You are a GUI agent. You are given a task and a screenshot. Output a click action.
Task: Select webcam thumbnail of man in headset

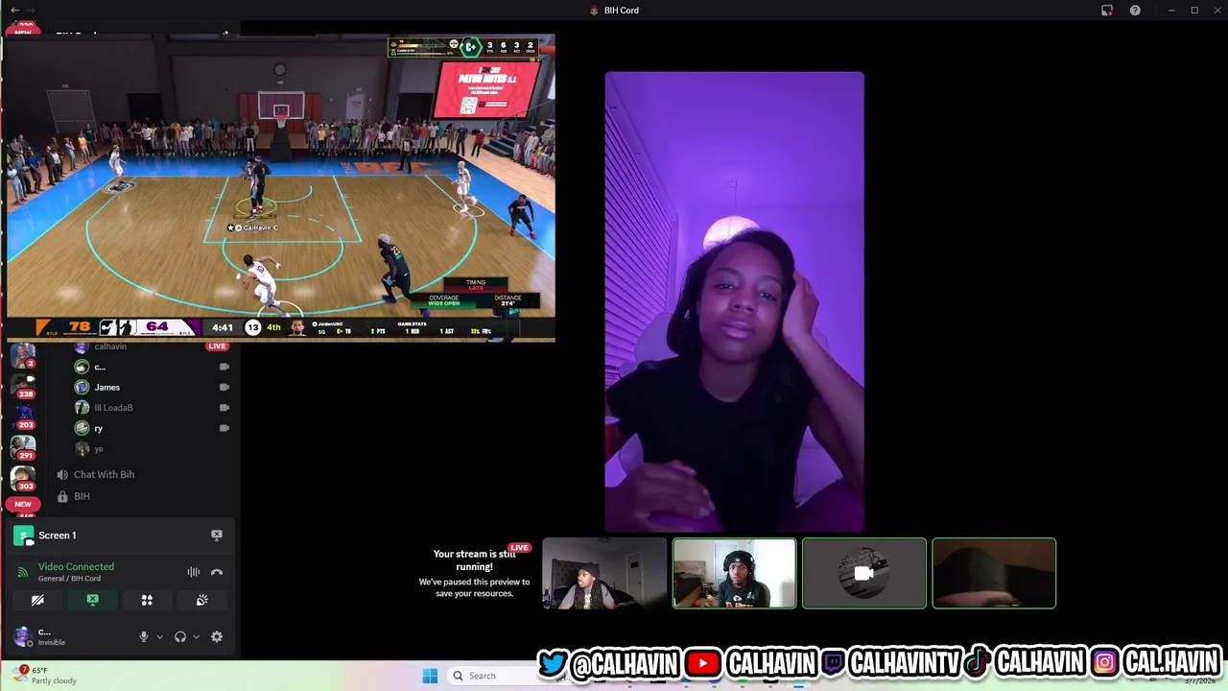(734, 573)
